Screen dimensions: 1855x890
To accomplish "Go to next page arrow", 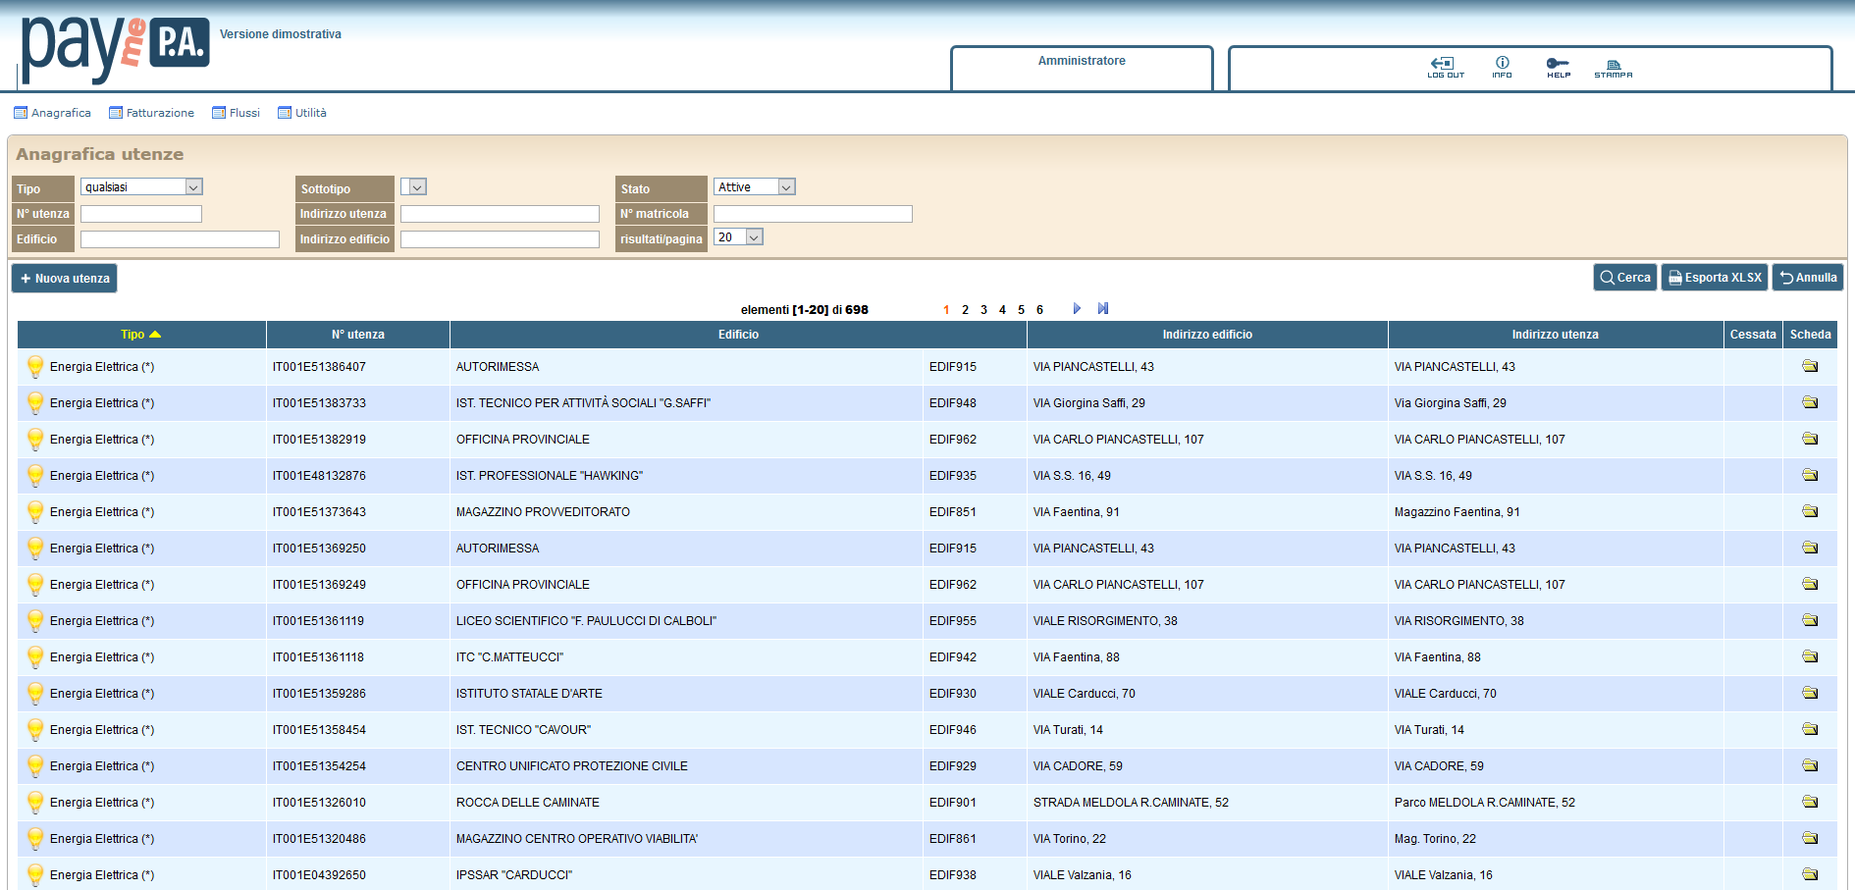I will tap(1077, 308).
